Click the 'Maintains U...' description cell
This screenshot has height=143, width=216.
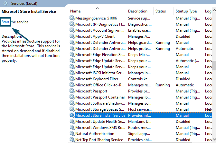(x=140, y=122)
